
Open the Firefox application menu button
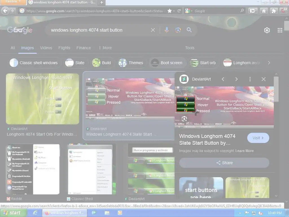point(13,2)
